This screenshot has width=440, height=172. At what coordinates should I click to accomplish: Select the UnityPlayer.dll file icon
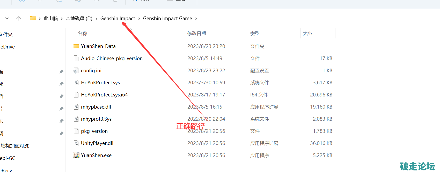(x=76, y=143)
